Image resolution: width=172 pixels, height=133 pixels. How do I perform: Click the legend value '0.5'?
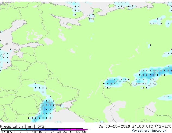point(9,132)
